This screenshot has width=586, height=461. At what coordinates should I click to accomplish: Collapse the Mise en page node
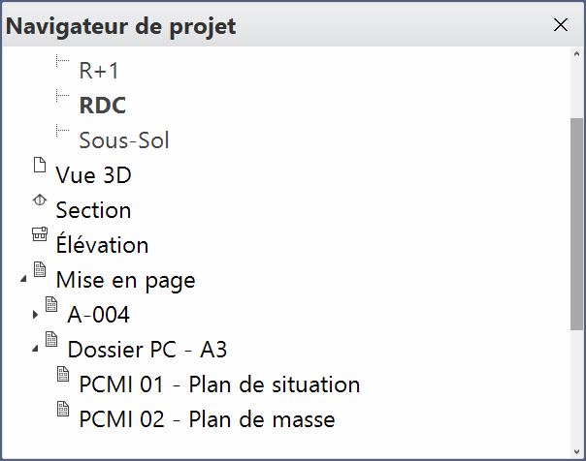pyautogui.click(x=22, y=280)
